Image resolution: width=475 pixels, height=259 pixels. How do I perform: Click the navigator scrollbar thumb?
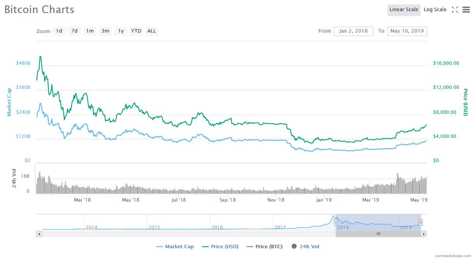378,234
